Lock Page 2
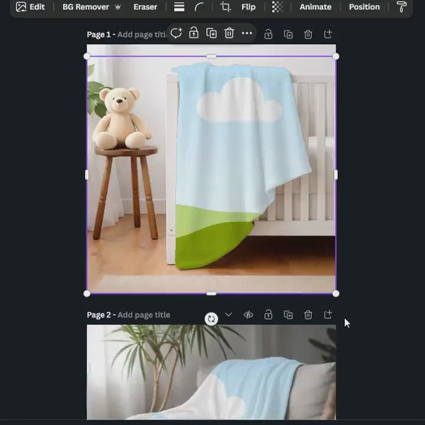This screenshot has height=425, width=425. pos(268,315)
